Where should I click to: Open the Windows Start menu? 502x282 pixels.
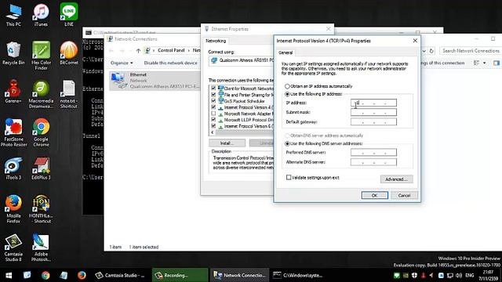click(9, 275)
